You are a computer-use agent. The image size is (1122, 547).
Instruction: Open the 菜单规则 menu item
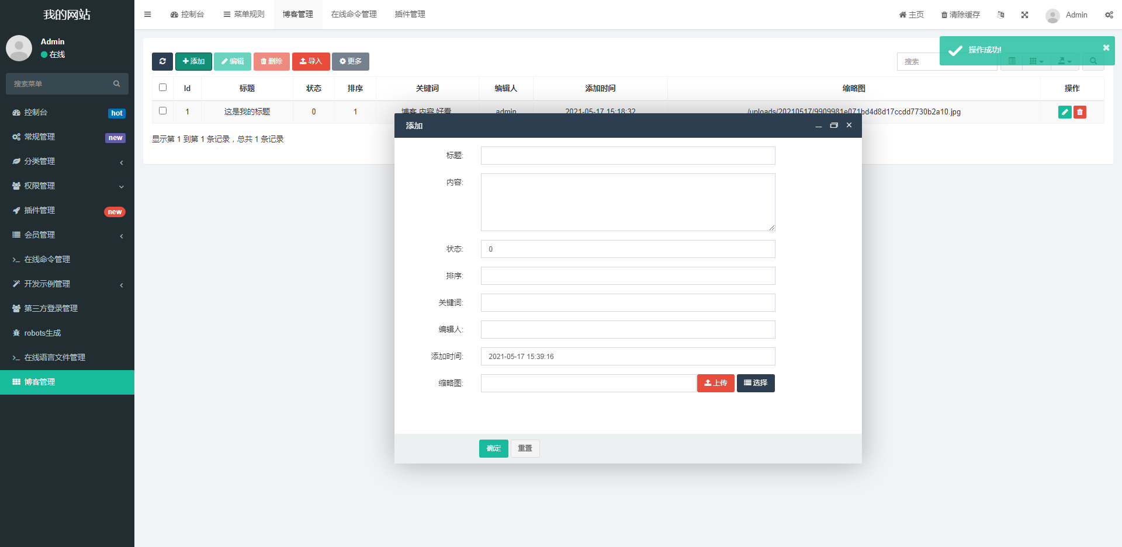click(244, 14)
